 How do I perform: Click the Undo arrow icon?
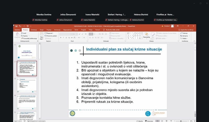(x=20, y=26)
